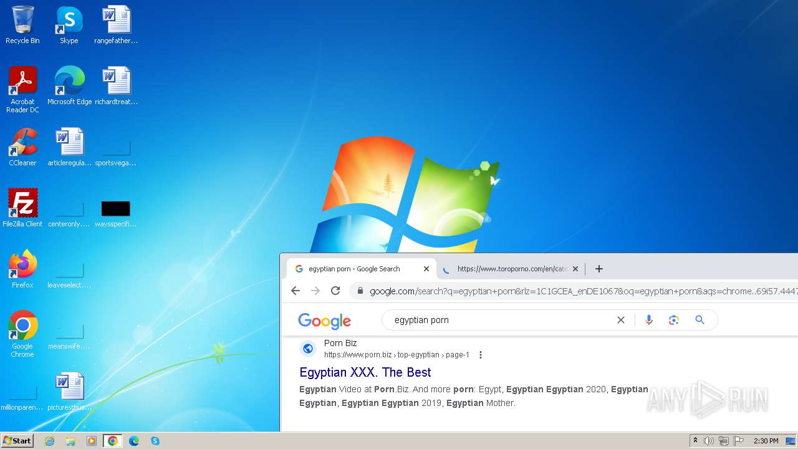Launch Internet Explorer from taskbar
798x449 pixels.
(x=50, y=441)
